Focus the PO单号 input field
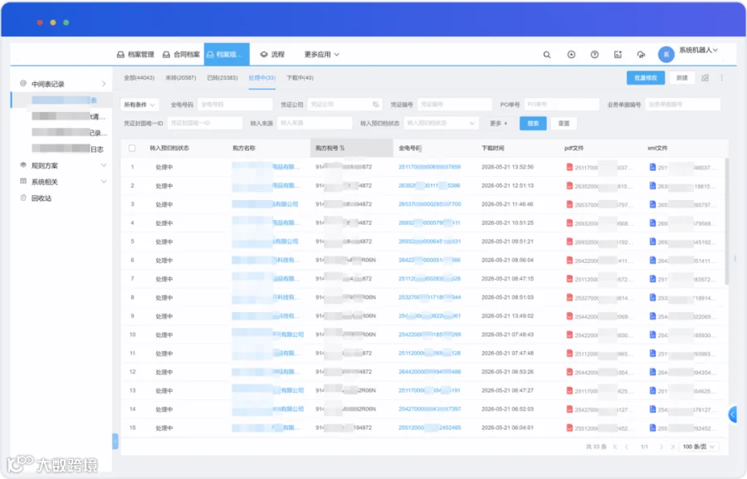The width and height of the screenshot is (747, 479). (561, 105)
